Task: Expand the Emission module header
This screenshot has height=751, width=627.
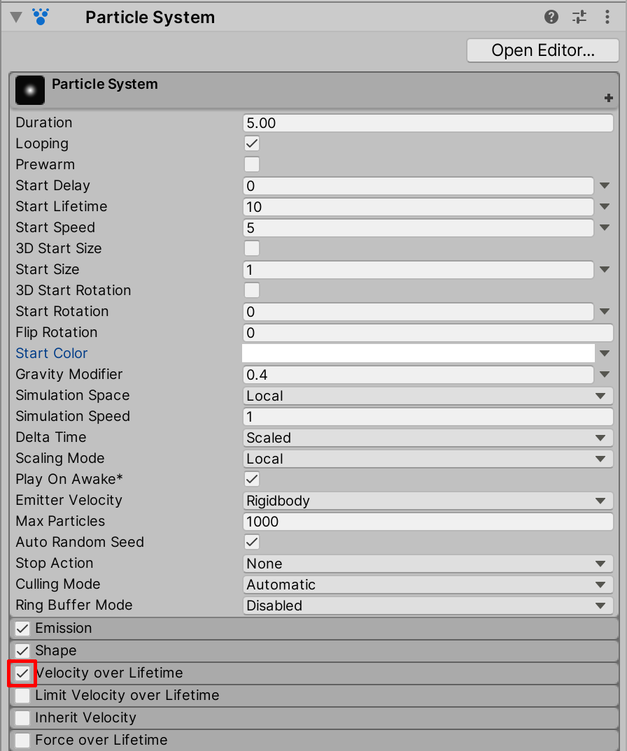Action: [x=210, y=628]
